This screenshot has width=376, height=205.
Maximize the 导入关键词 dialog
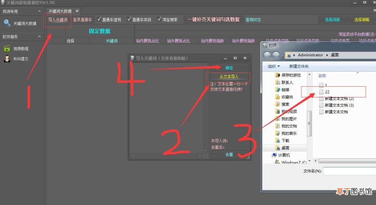point(235,58)
